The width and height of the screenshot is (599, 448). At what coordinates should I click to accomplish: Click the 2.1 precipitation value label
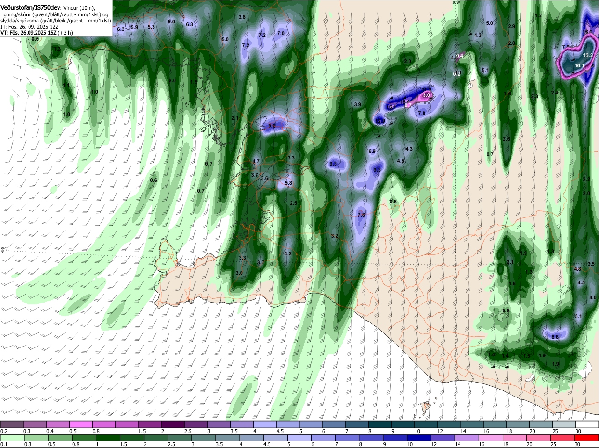pyautogui.click(x=235, y=118)
